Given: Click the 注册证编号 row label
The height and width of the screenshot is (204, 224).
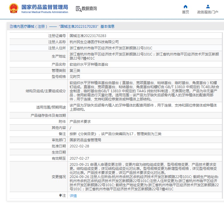Looking at the screenshot, I should pos(57,36).
